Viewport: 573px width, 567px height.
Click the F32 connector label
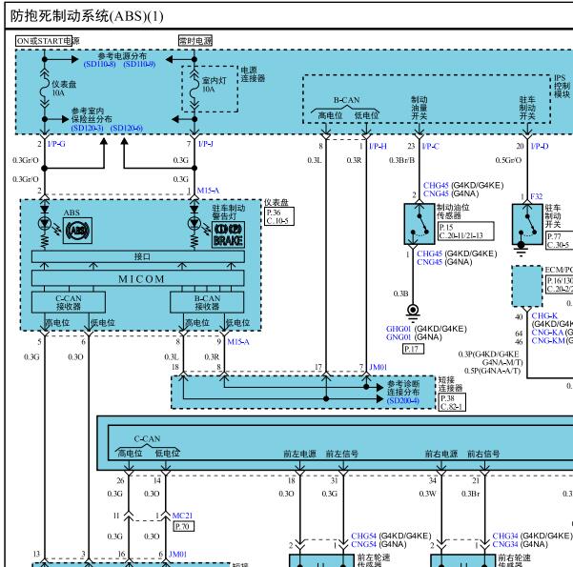coord(537,196)
